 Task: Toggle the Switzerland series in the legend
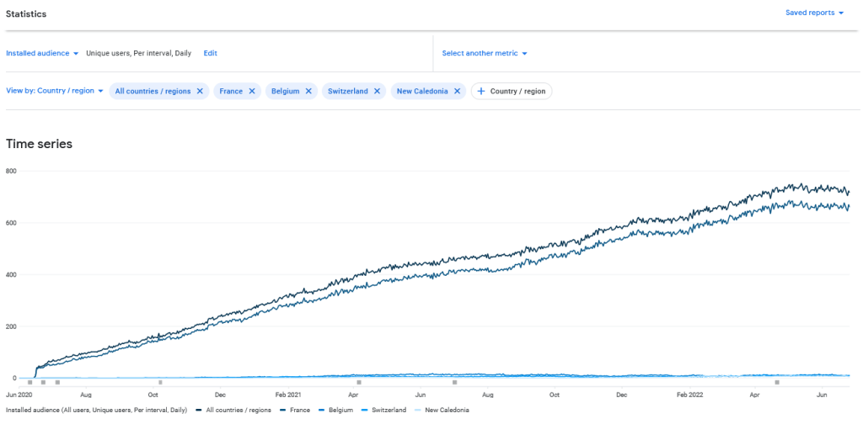[x=383, y=410]
